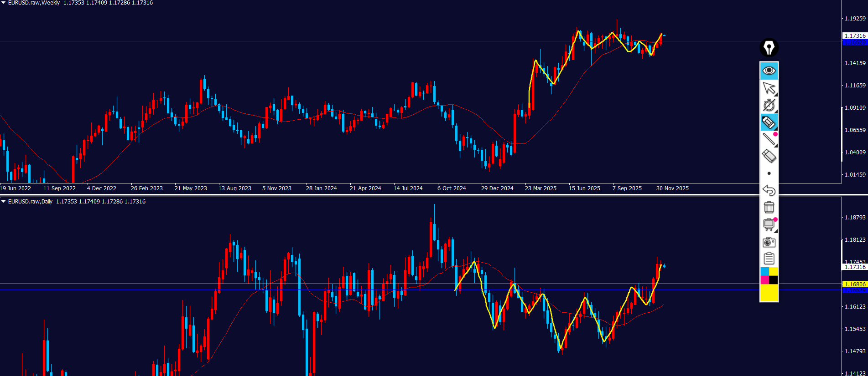Click the blue 1.16629 price label on the weekly chart

pos(854,42)
